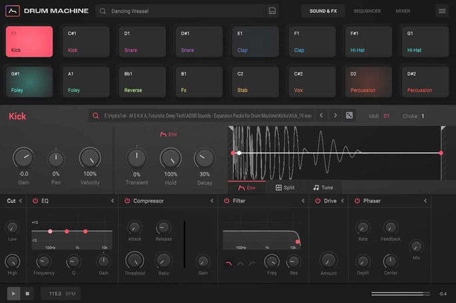This screenshot has width=456, height=303.
Task: Click the Velocity knob
Action: (x=90, y=158)
